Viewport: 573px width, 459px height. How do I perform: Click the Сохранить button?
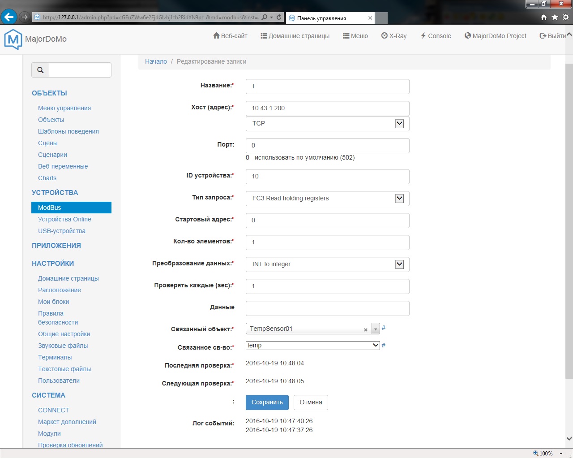[x=267, y=403]
